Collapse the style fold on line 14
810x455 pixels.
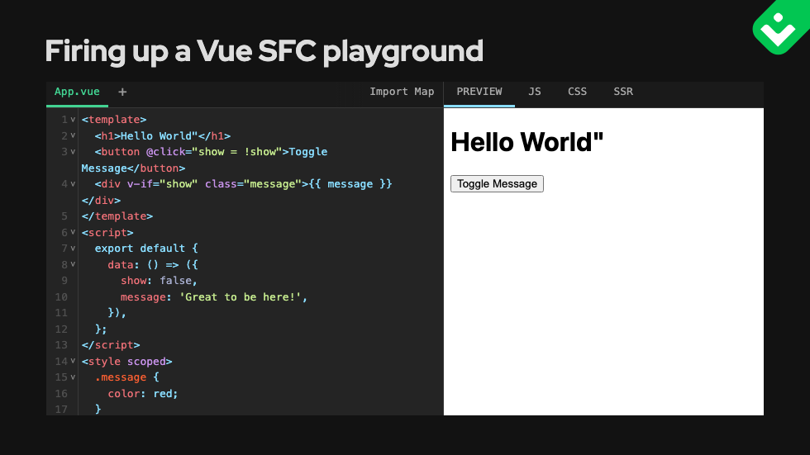coord(73,362)
